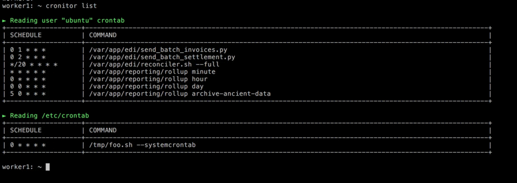
Task: Click the green arrow before Reading user ubuntu crontab
Action: pos(4,20)
